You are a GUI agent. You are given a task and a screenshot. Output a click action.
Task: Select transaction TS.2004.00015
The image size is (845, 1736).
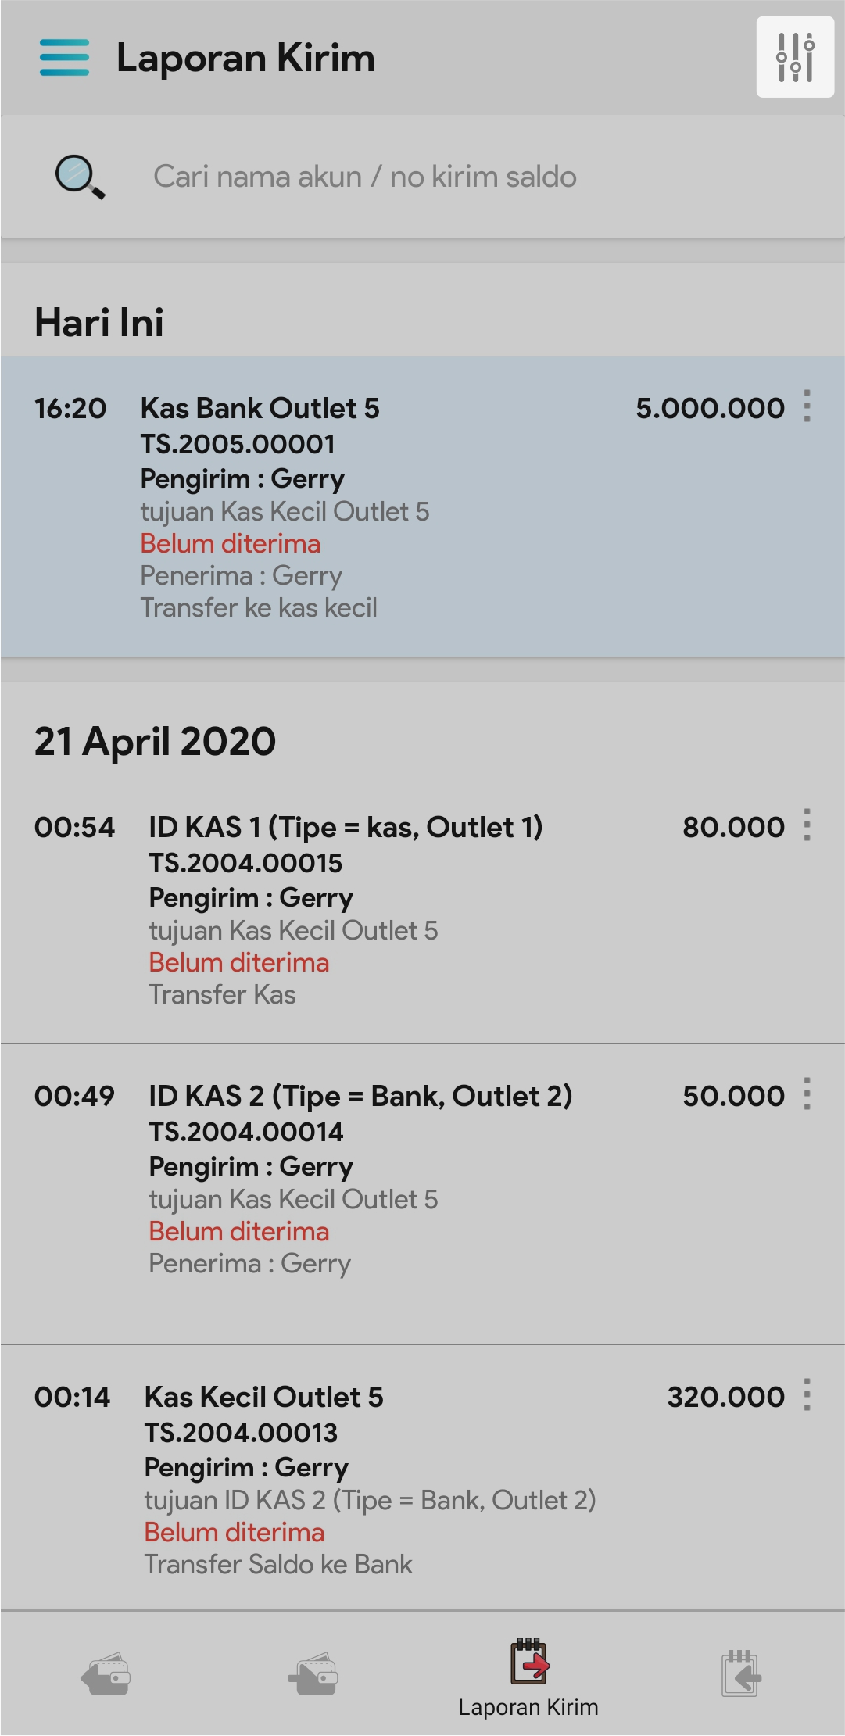pyautogui.click(x=245, y=863)
